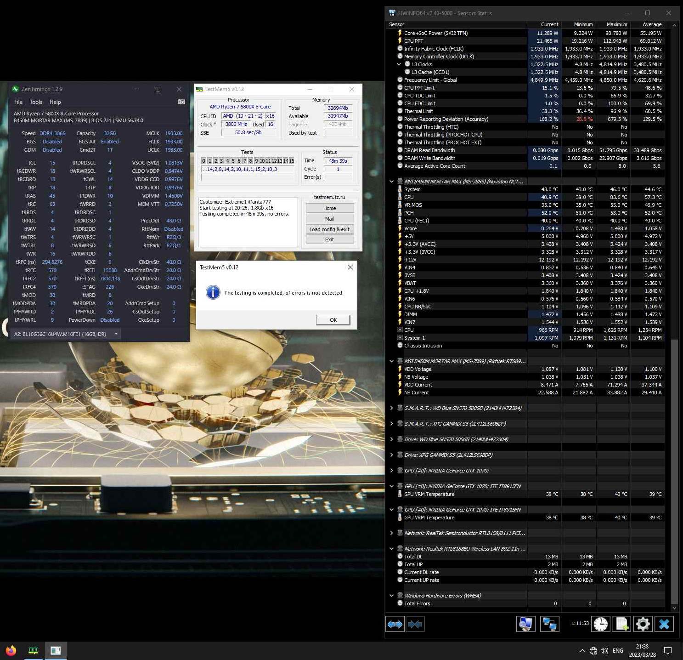Collapse MSI B450M MORTAR MAX Nuvoton section

[391, 182]
